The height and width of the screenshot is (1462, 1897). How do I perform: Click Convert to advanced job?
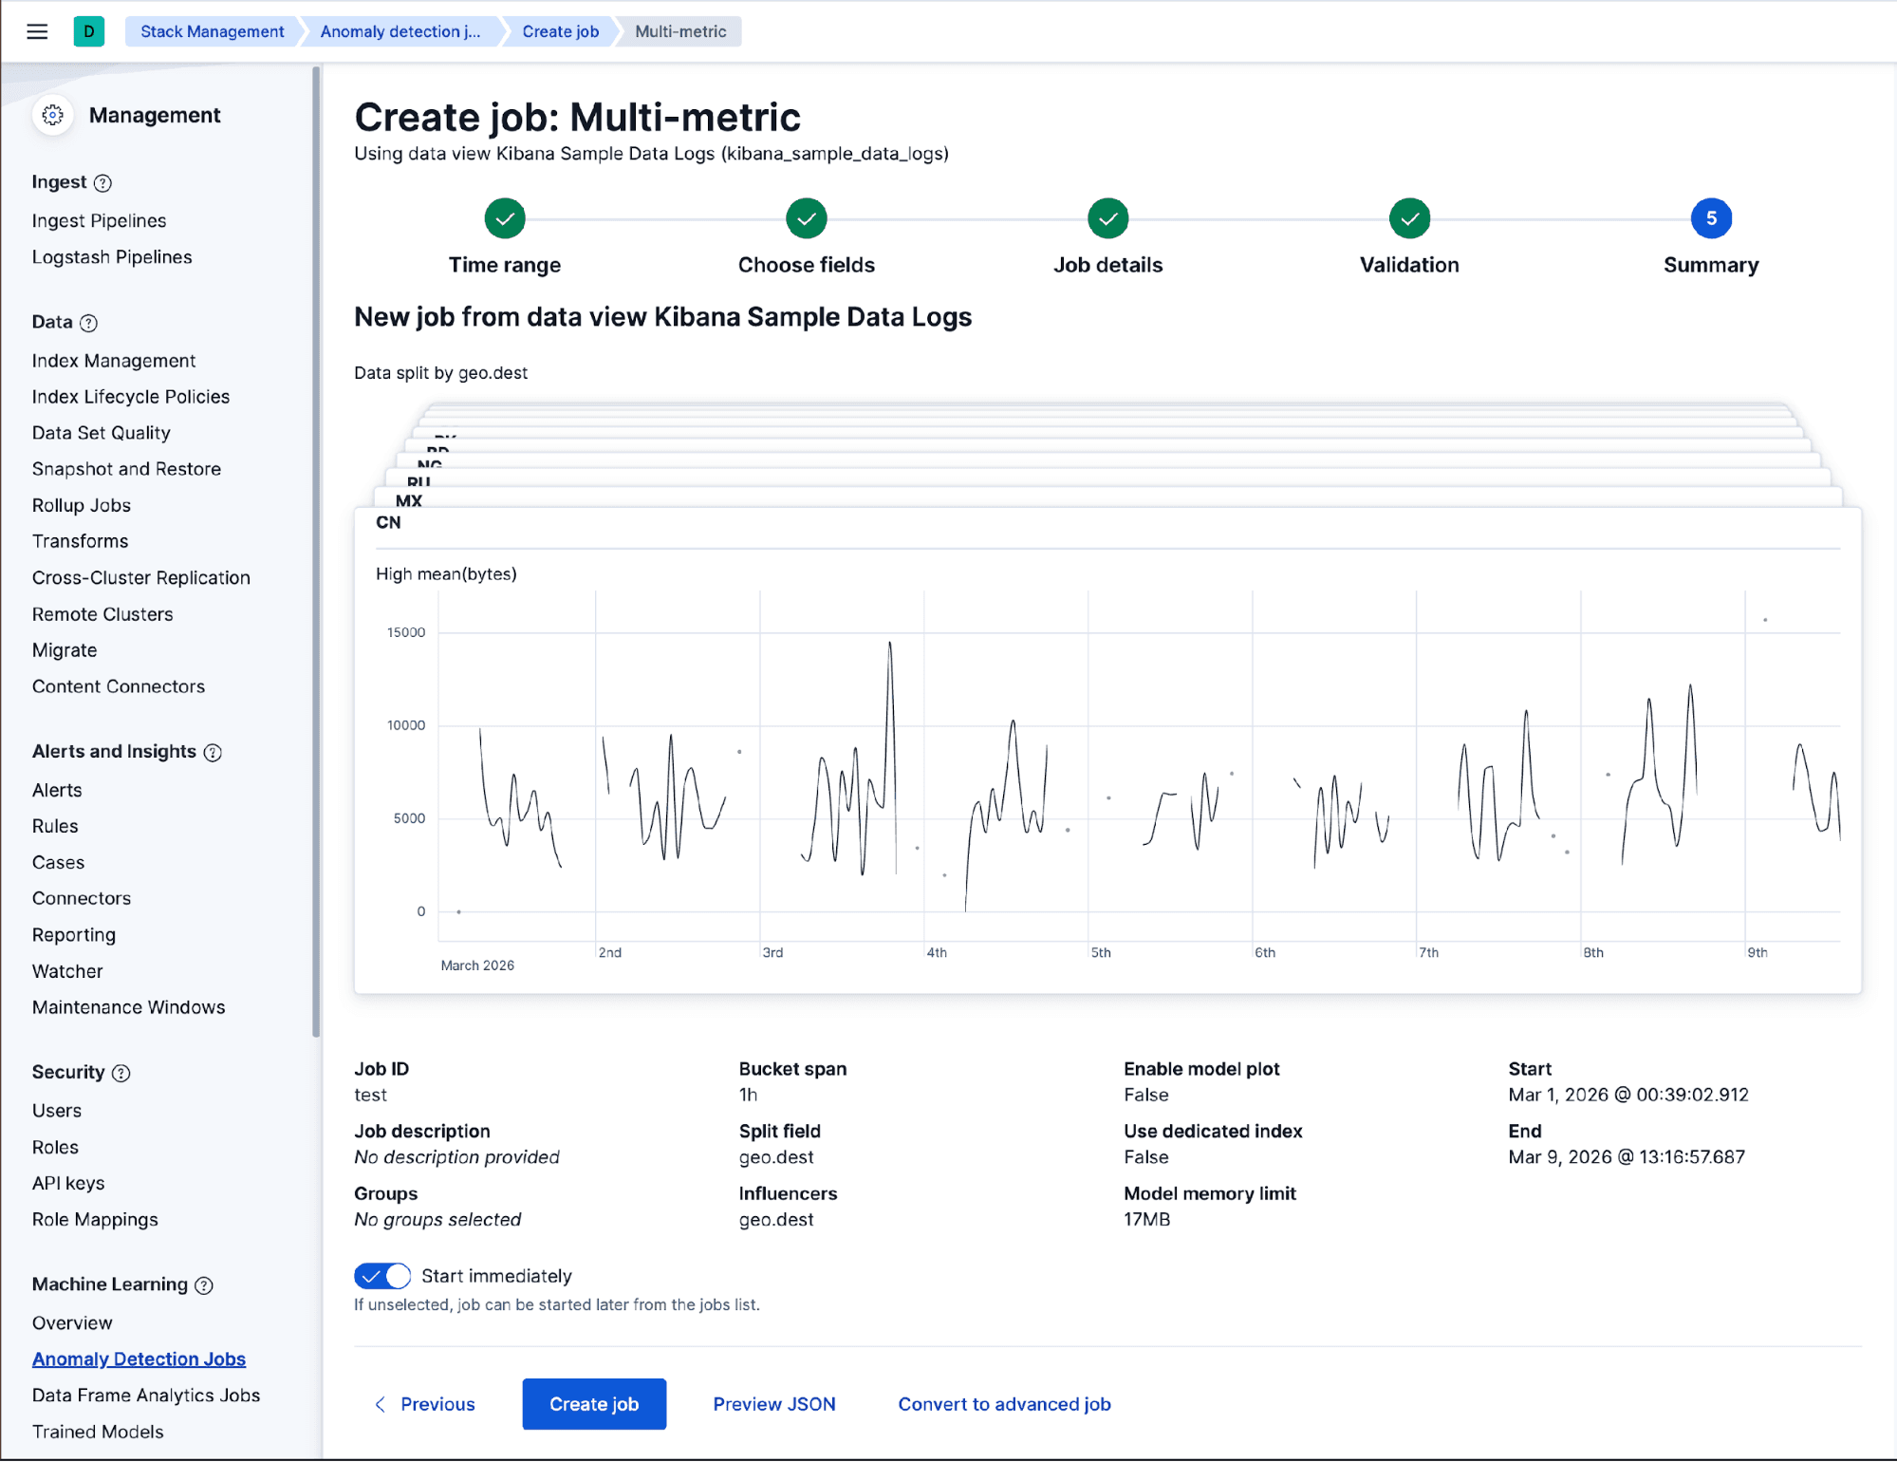click(x=1003, y=1403)
